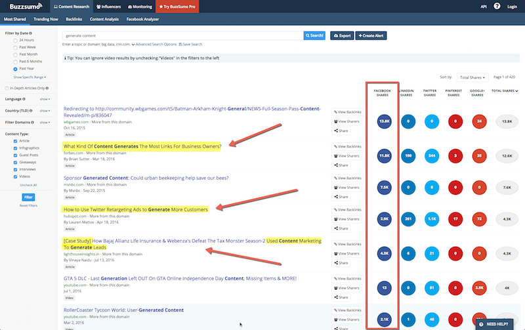Click the 46 Twitter shares circle
The width and height of the screenshot is (525, 330).
point(432,320)
